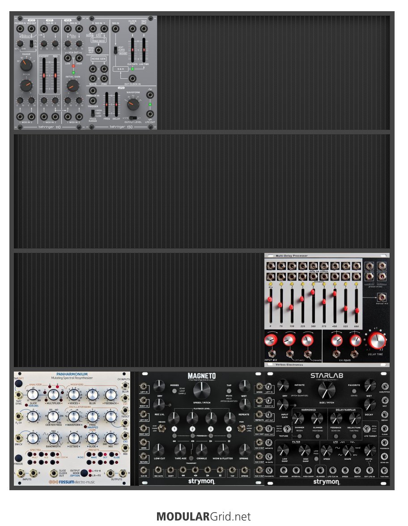408x526 pixels.
Task: Click the TAP/TRIG jack on StarLab
Action: pyautogui.click(x=385, y=470)
